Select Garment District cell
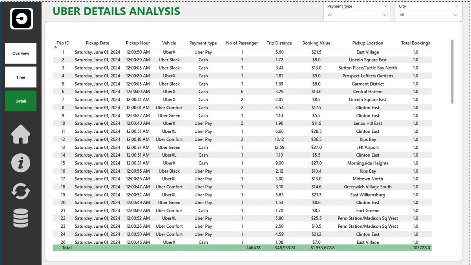This screenshot has width=471, height=265. pos(368,84)
